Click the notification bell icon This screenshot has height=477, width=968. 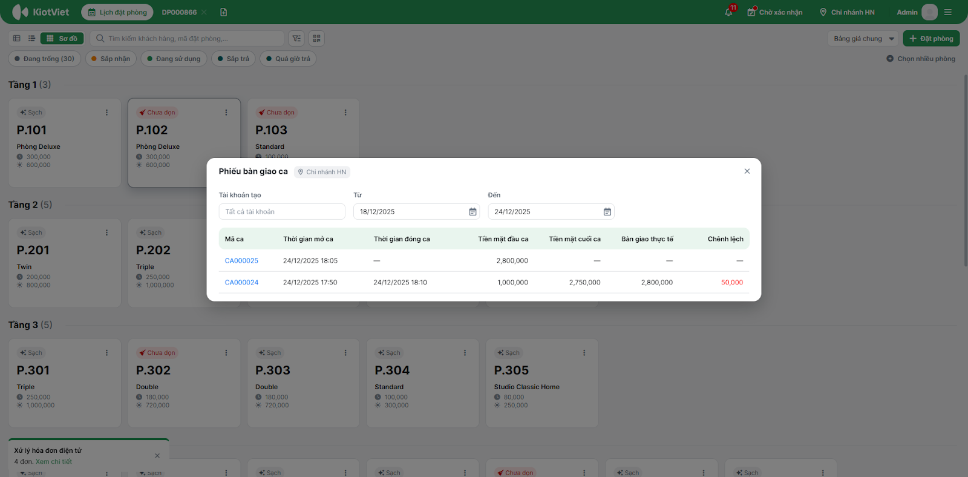tap(728, 12)
